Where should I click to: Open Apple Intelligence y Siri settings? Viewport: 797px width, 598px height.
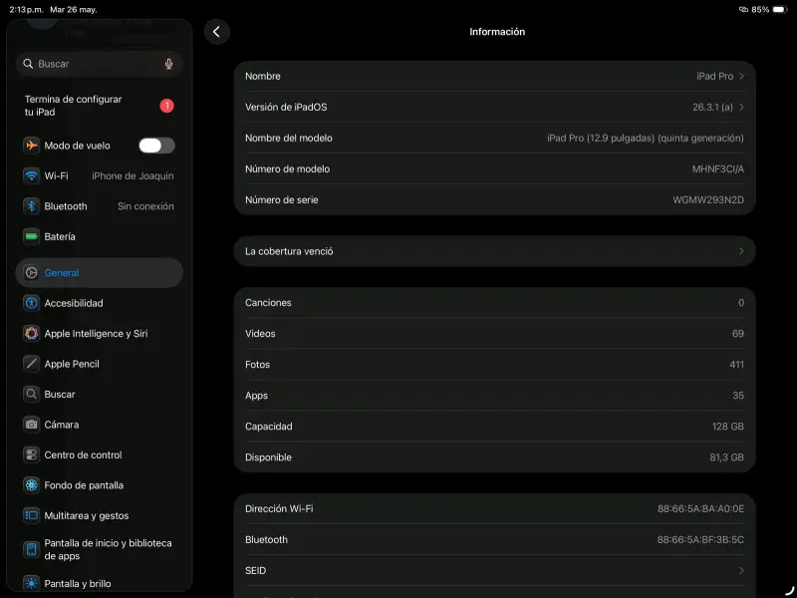(x=100, y=334)
